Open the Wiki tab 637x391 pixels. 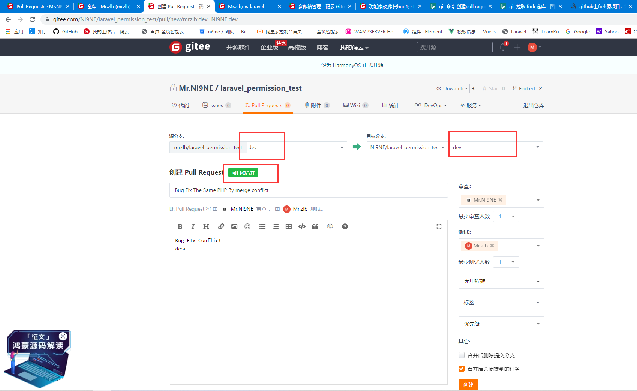click(355, 105)
